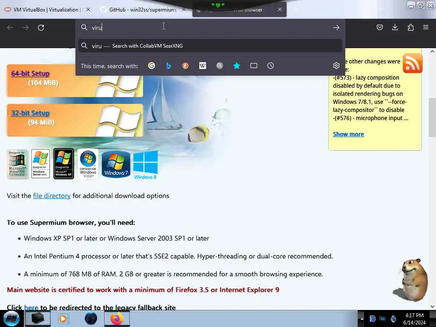
Task: Search history using the clock icon
Action: (x=270, y=66)
